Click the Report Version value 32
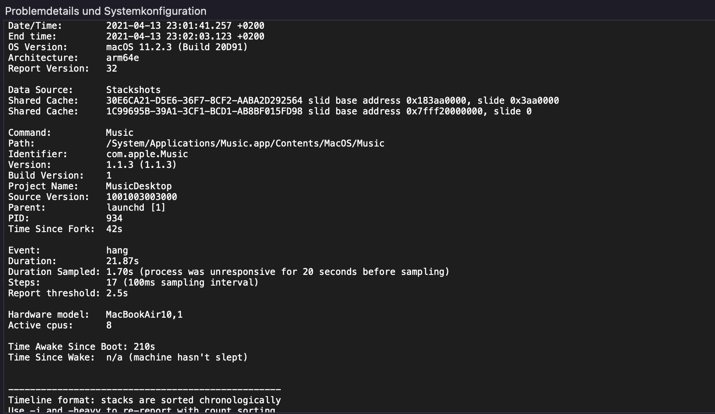Viewport: 715px width, 414px height. [x=112, y=69]
